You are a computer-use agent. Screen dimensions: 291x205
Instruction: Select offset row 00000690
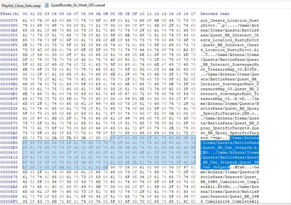pos(9,182)
